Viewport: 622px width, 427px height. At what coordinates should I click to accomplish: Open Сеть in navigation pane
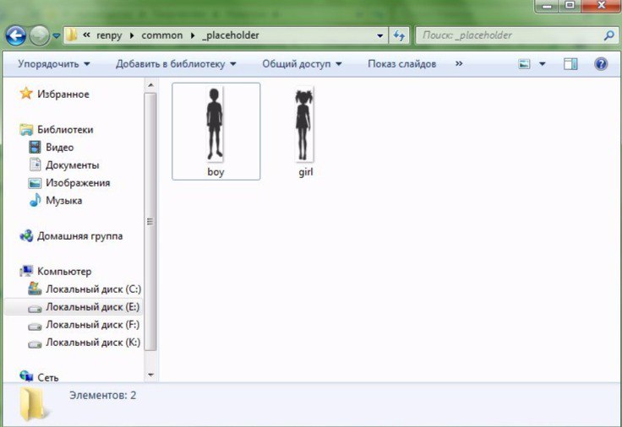(48, 377)
